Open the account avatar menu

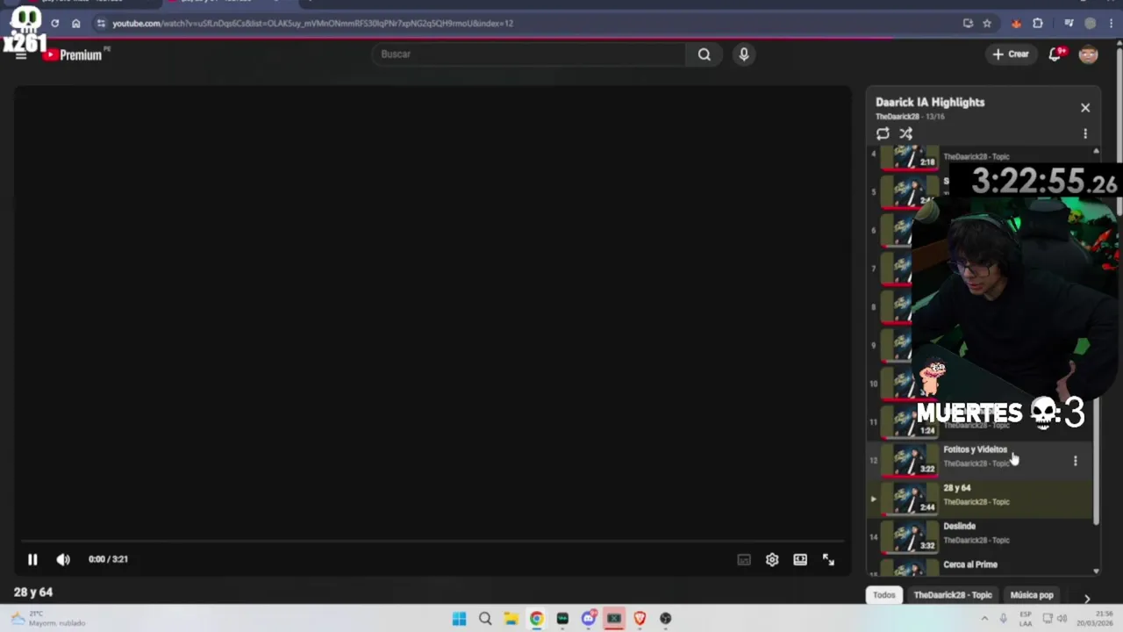(x=1089, y=54)
